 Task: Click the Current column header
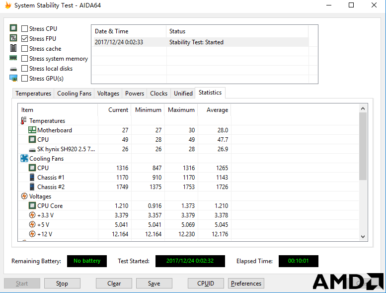[114, 110]
